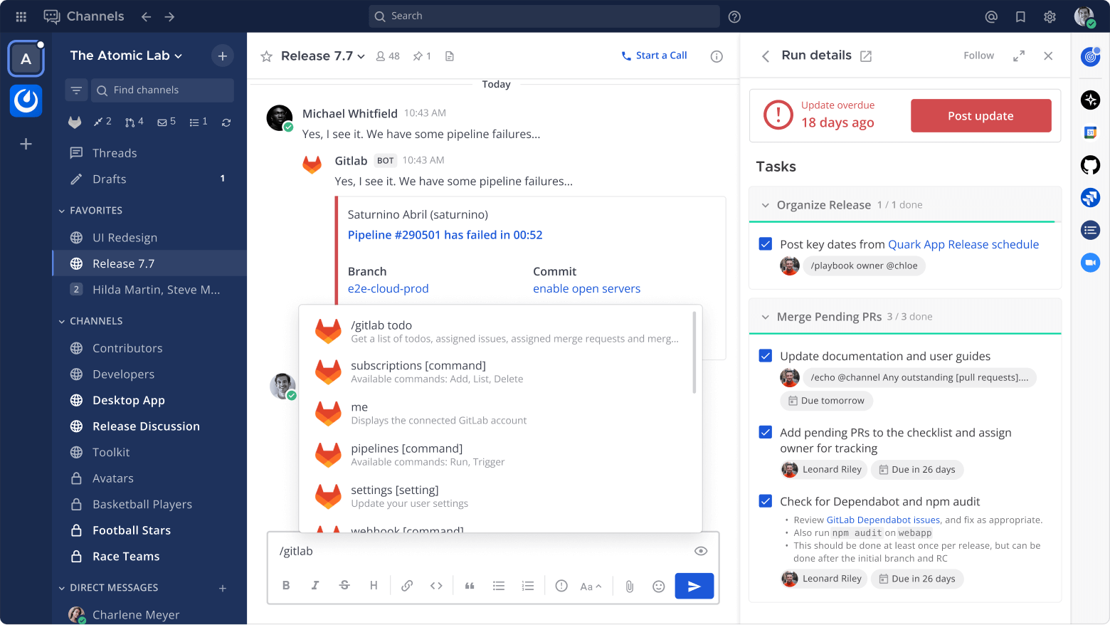Open Zoom icon in right app bar
The height and width of the screenshot is (625, 1110).
point(1090,263)
